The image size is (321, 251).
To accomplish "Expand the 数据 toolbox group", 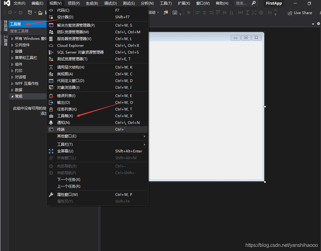I will pyautogui.click(x=12, y=90).
